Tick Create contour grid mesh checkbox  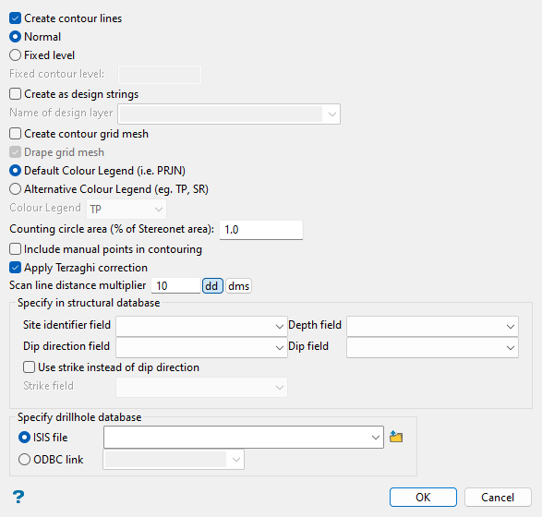coord(15,133)
